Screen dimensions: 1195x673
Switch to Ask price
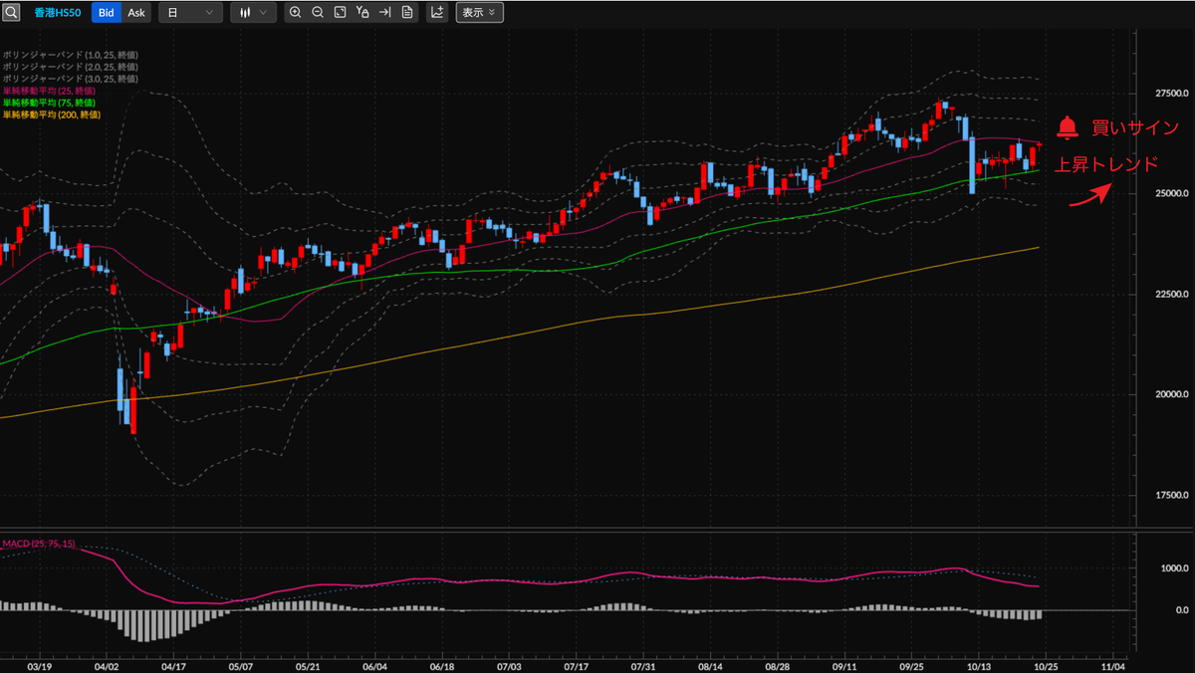[136, 13]
